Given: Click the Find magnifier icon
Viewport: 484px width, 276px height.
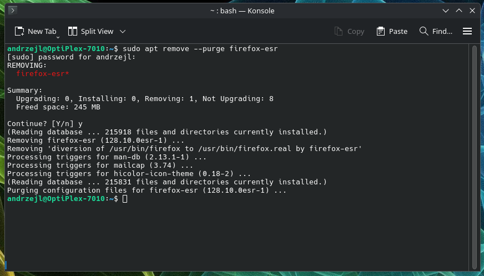Looking at the screenshot, I should (424, 31).
